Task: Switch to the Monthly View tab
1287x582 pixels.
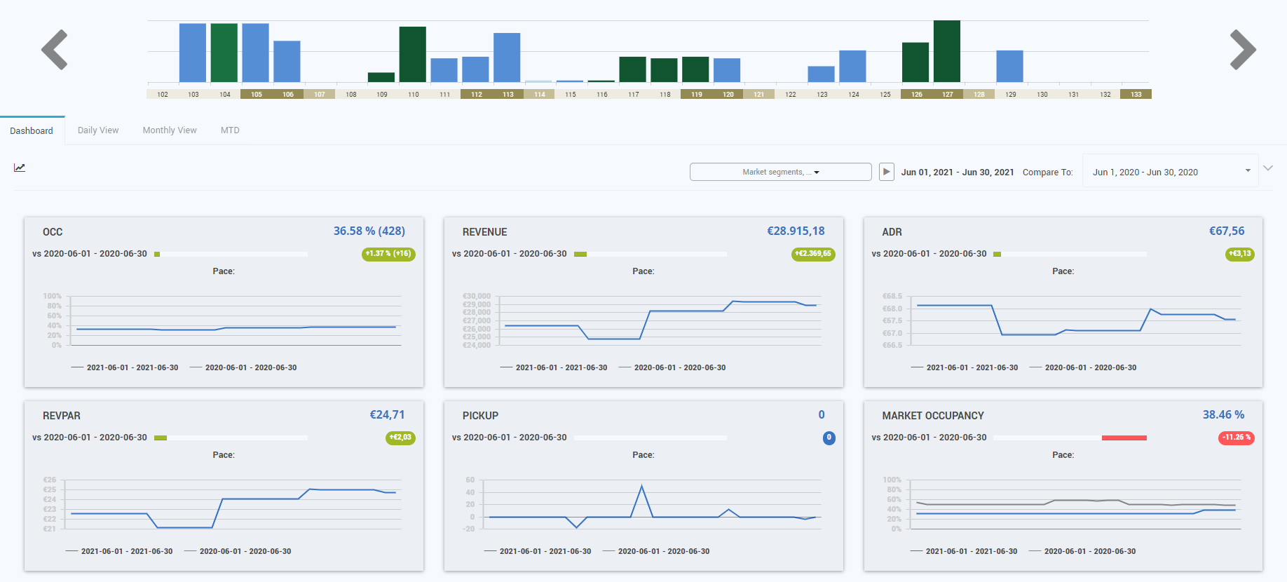Action: (170, 130)
